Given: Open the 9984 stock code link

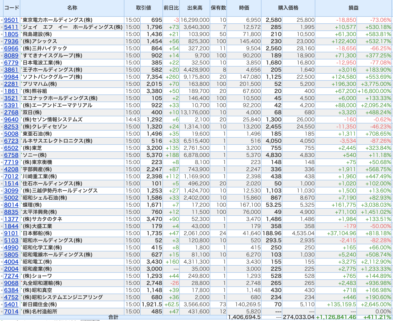Looking at the screenshot, I should coord(11,77).
